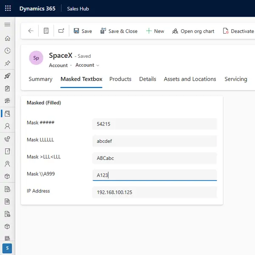The height and width of the screenshot is (255, 255).
Task: Click the IP Address field 192.168.100.125
Action: 155,192
